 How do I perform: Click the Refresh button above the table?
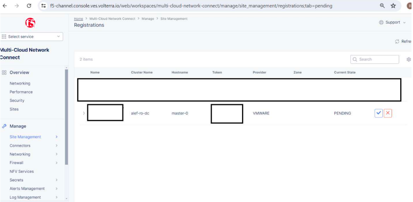click(x=404, y=41)
